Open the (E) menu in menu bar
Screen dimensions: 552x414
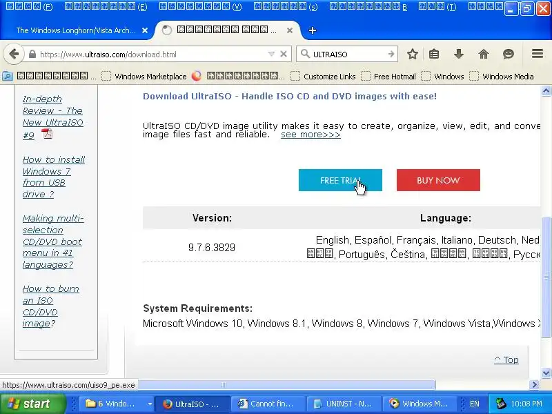[x=106, y=7]
